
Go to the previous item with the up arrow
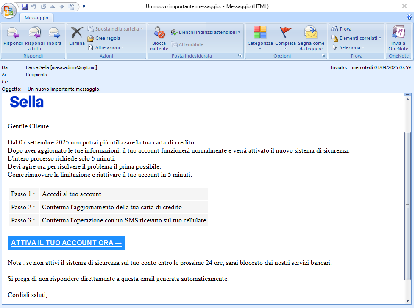point(53,6)
